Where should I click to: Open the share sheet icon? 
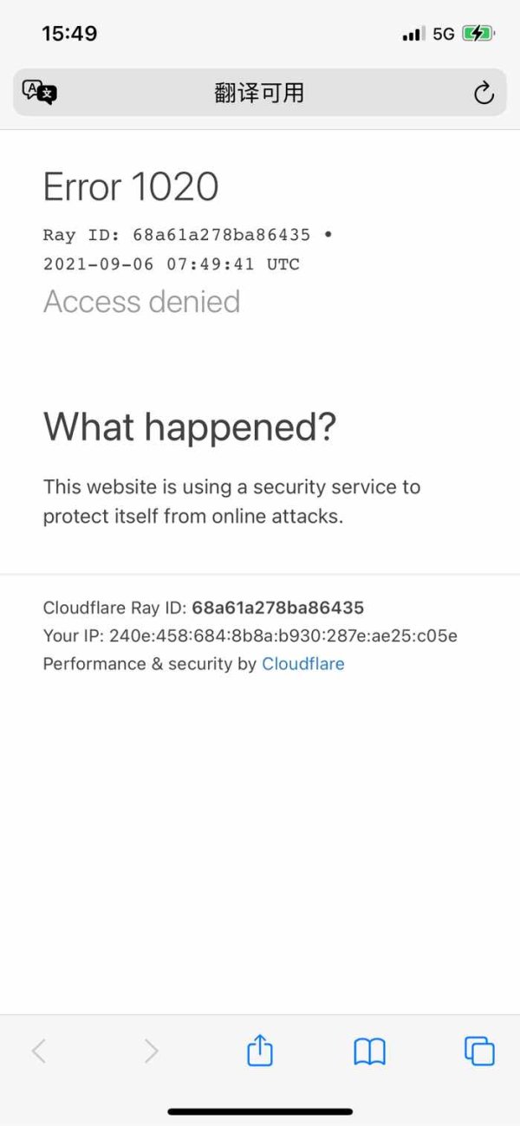260,1051
